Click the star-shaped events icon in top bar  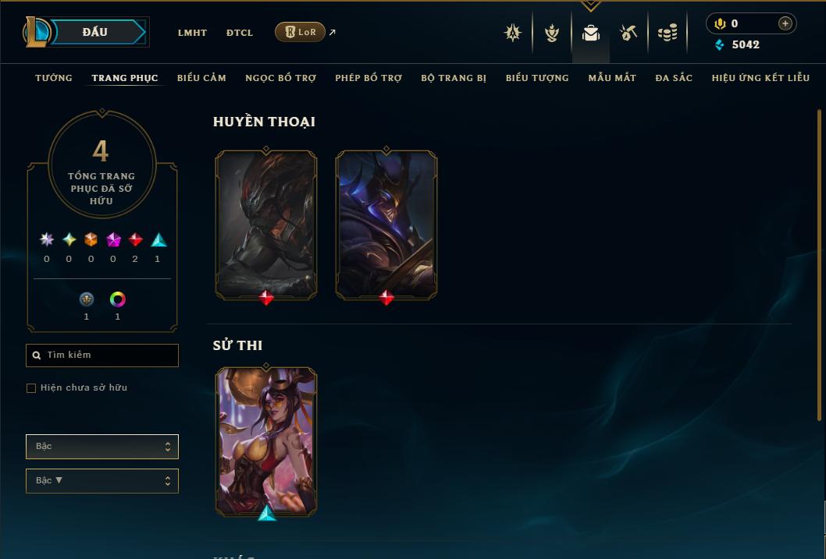pos(513,33)
